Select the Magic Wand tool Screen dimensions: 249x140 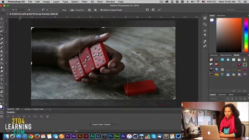(x=2, y=31)
